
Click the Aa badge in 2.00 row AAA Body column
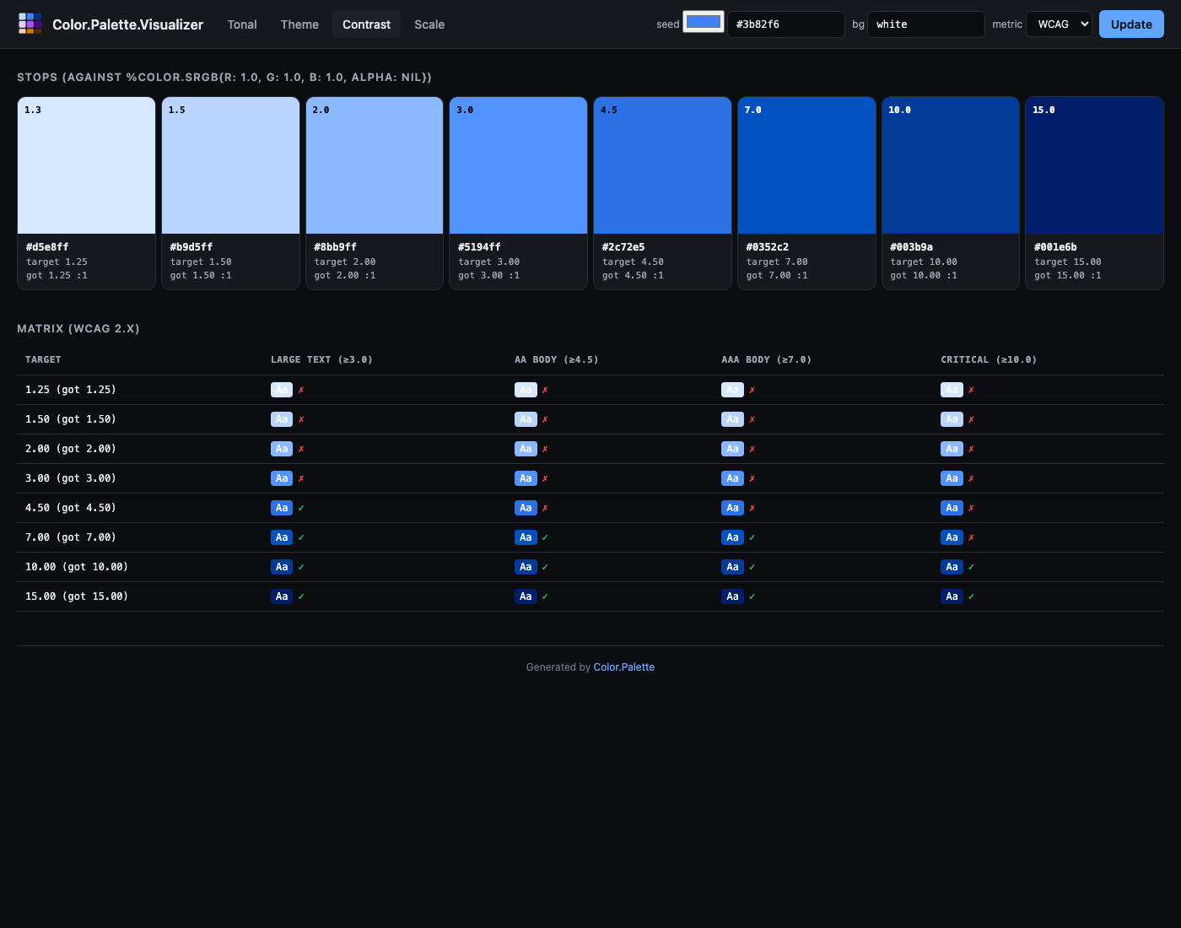pyautogui.click(x=732, y=449)
